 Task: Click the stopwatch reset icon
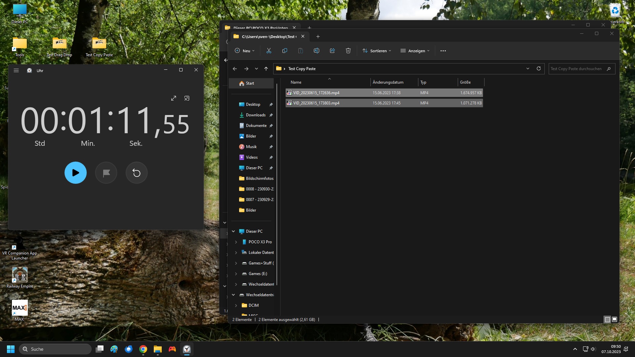pyautogui.click(x=136, y=173)
